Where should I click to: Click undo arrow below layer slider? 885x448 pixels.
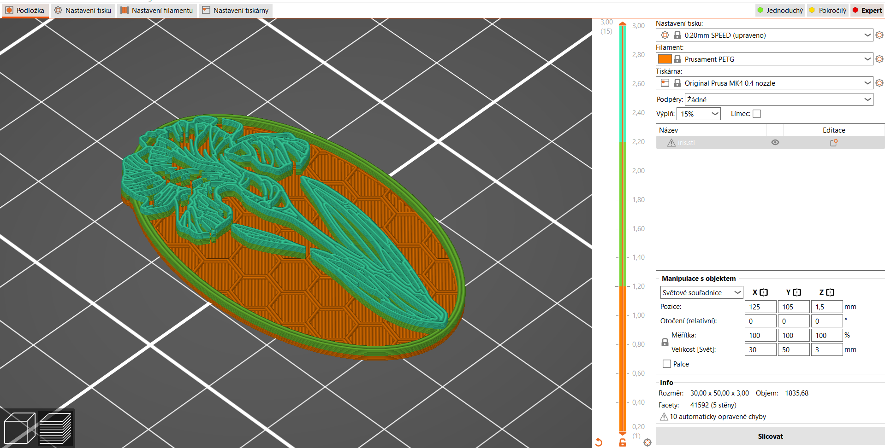599,442
